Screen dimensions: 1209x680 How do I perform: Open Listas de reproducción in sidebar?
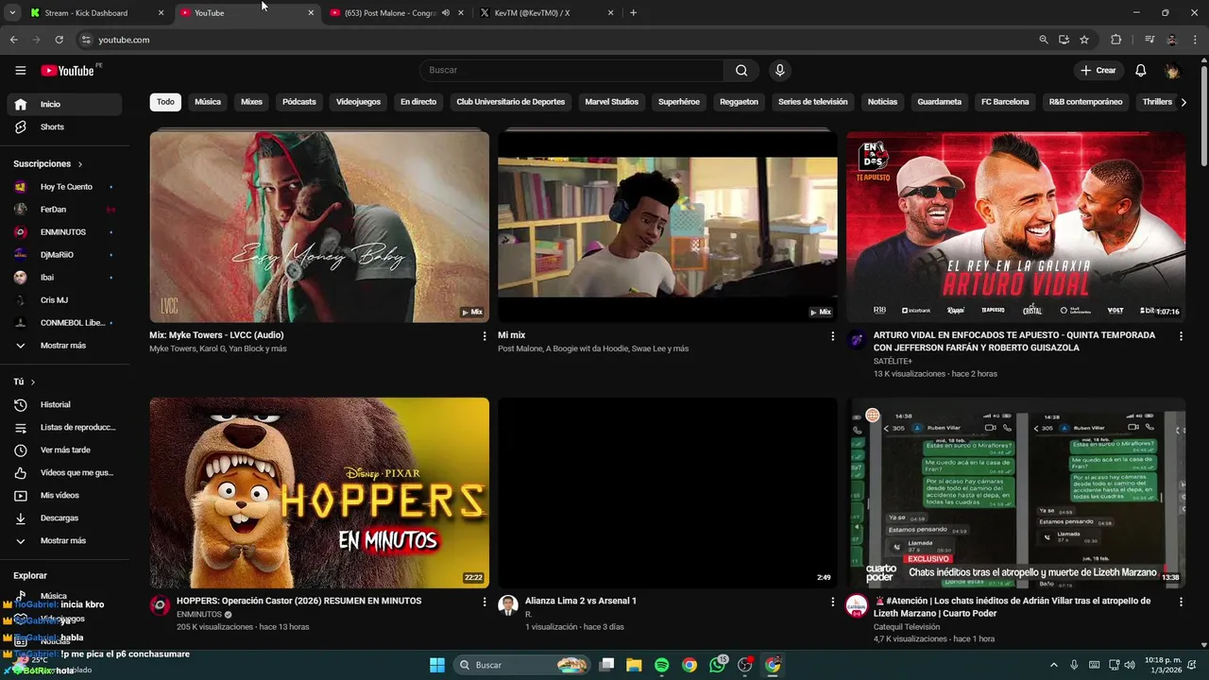coord(64,427)
